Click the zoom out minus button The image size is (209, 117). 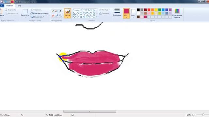point(194,115)
